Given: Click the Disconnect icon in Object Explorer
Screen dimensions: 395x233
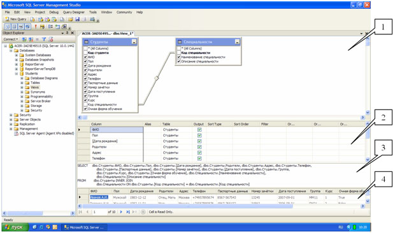Looking at the screenshot, I should pos(31,39).
